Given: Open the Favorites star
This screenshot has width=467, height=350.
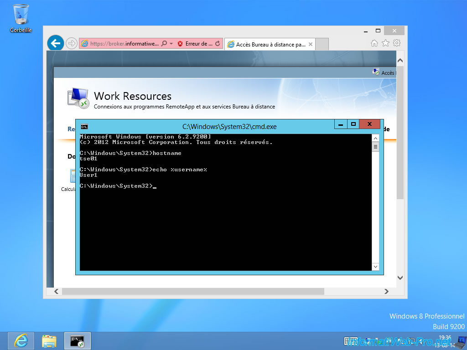Looking at the screenshot, I should pyautogui.click(x=385, y=42).
